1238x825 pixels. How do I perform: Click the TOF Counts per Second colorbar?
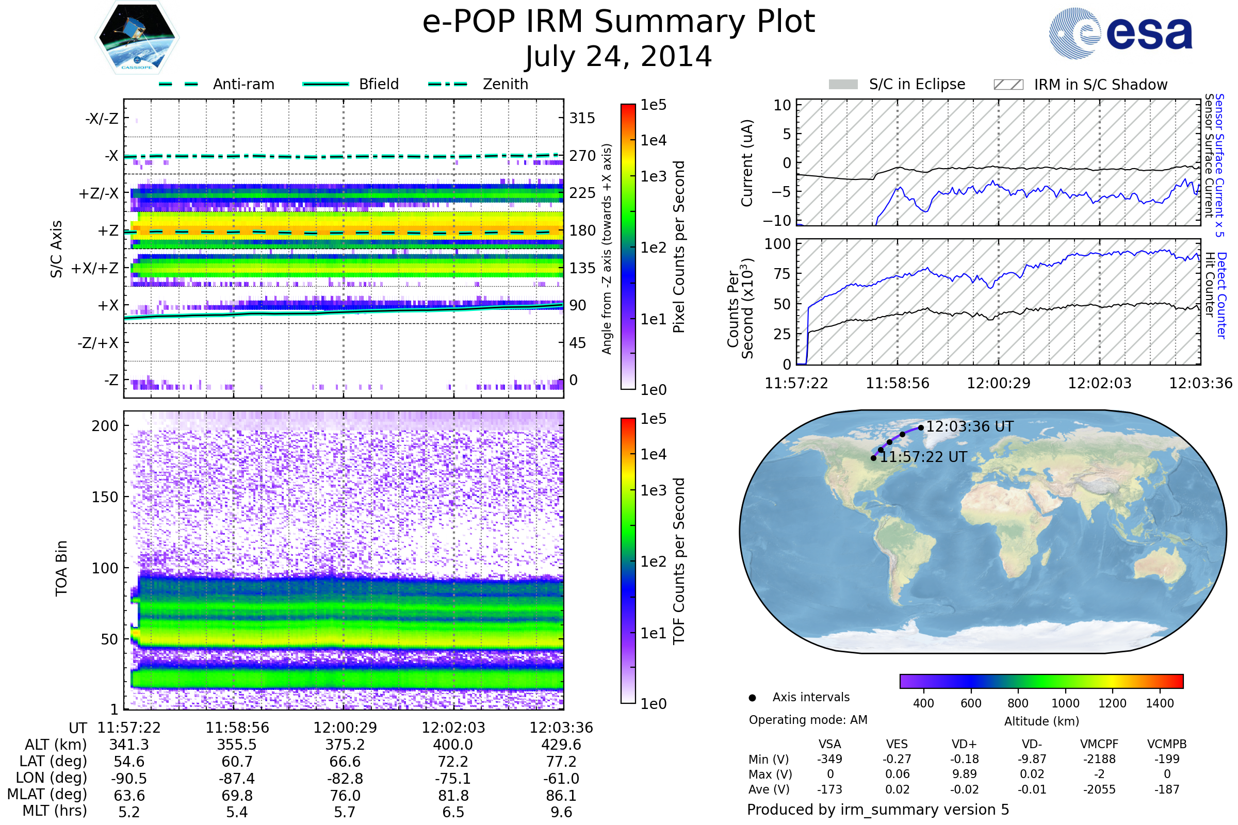click(x=628, y=560)
